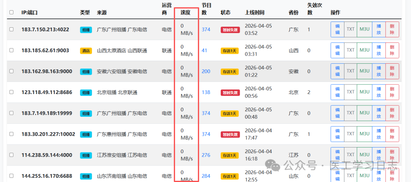Screen dimensions: 411x182
Task: Export M3U for 183.162.98.163:9000
Action: (365, 71)
